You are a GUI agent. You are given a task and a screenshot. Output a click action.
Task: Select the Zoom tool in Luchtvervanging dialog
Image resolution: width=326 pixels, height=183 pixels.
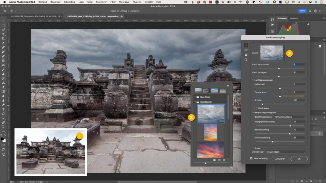tap(246, 60)
